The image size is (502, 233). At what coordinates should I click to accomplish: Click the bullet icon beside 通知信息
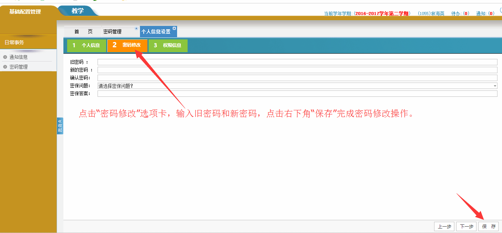point(5,57)
